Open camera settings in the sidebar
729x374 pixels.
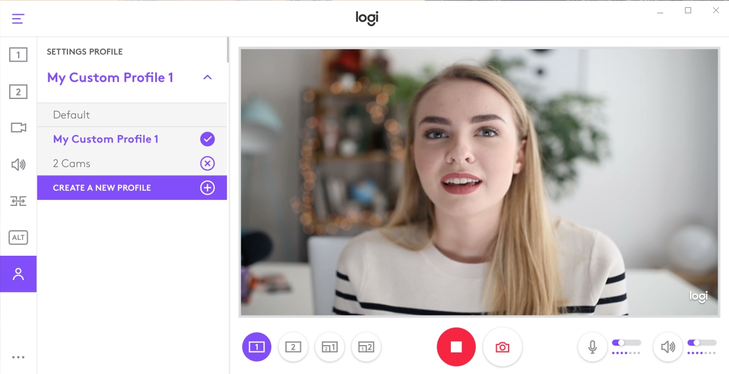coord(18,128)
